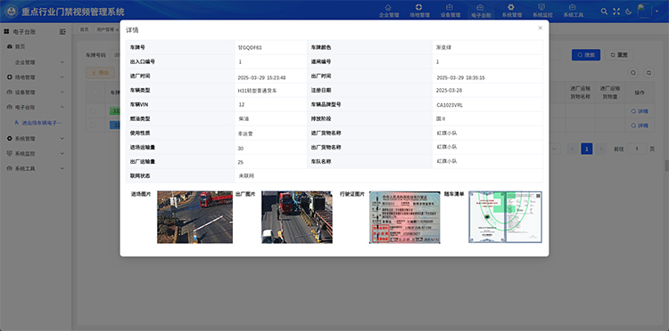Click the 企业管理 home icon in top navigation
Screen dimensions: 669x331
[388, 7]
